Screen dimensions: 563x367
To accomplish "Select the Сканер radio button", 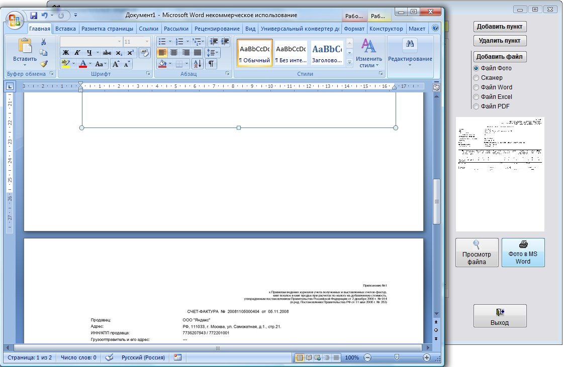I will (x=476, y=78).
